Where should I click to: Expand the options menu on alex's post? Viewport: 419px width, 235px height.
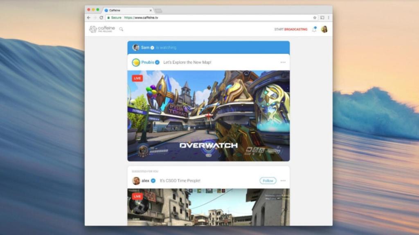(283, 181)
